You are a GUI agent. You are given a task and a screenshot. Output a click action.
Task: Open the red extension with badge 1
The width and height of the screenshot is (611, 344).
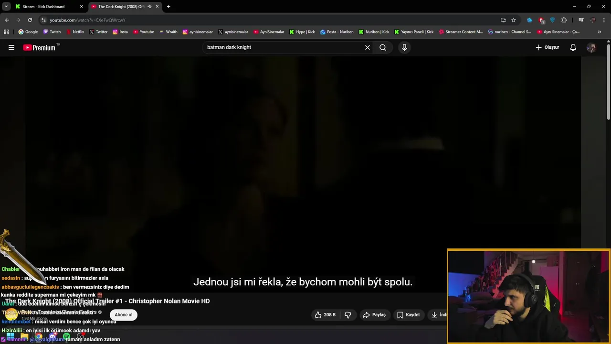(541, 20)
